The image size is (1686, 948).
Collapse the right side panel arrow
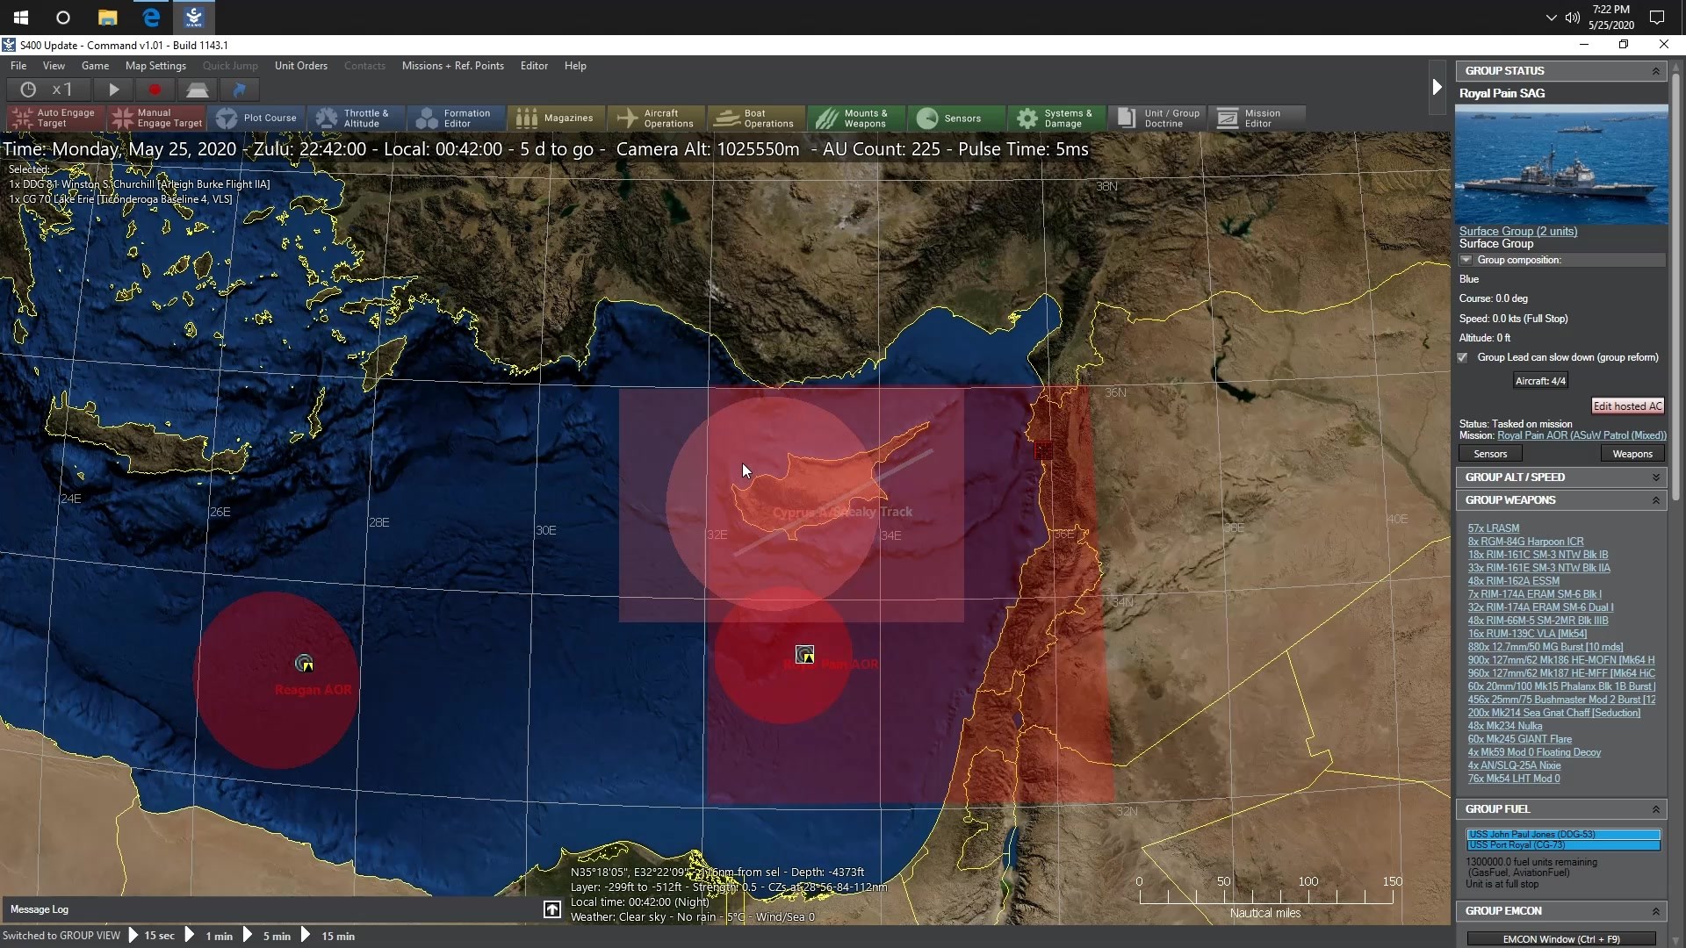(x=1437, y=87)
